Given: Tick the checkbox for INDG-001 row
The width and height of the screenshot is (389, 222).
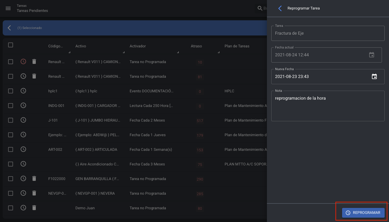Looking at the screenshot, I should pyautogui.click(x=11, y=106).
